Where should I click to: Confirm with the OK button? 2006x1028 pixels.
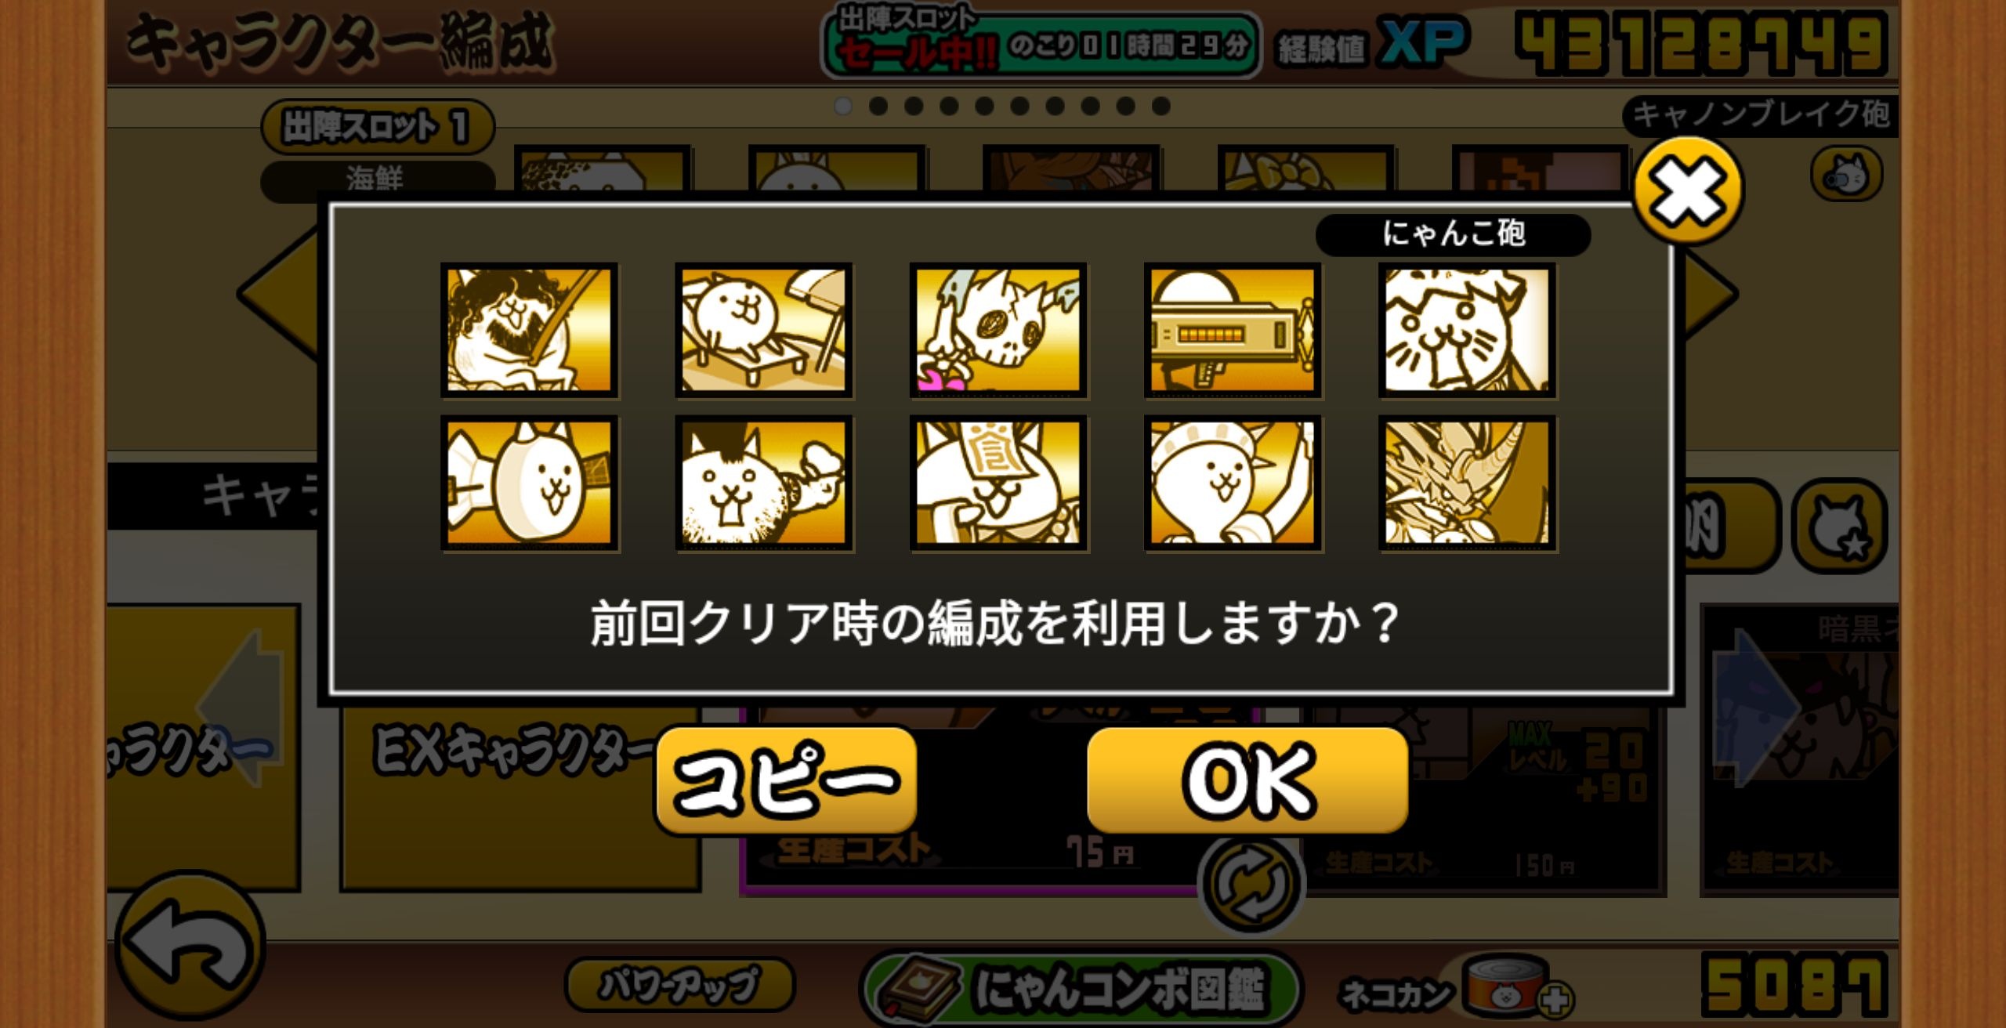click(x=1247, y=780)
